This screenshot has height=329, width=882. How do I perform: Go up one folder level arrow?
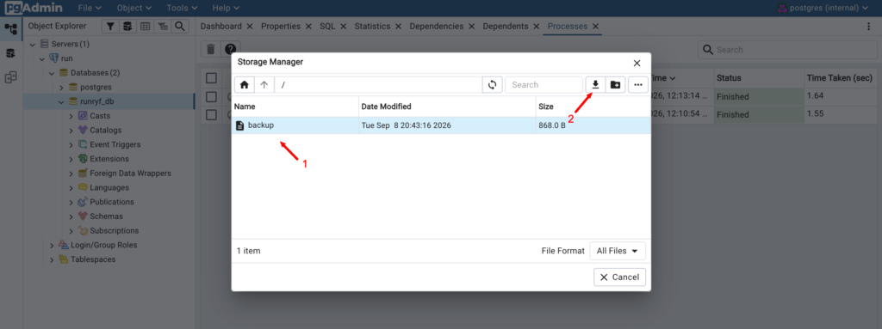pos(264,85)
